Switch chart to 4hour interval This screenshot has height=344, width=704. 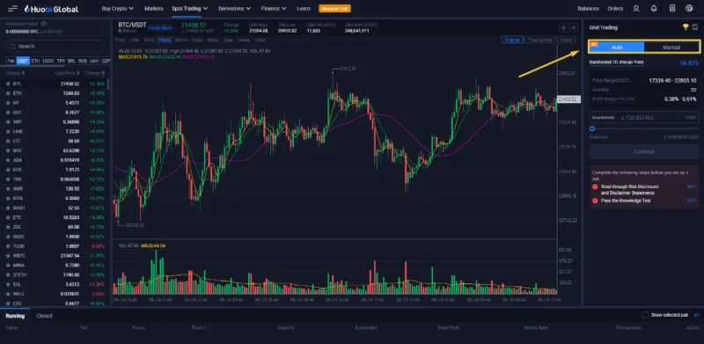pyautogui.click(x=213, y=40)
